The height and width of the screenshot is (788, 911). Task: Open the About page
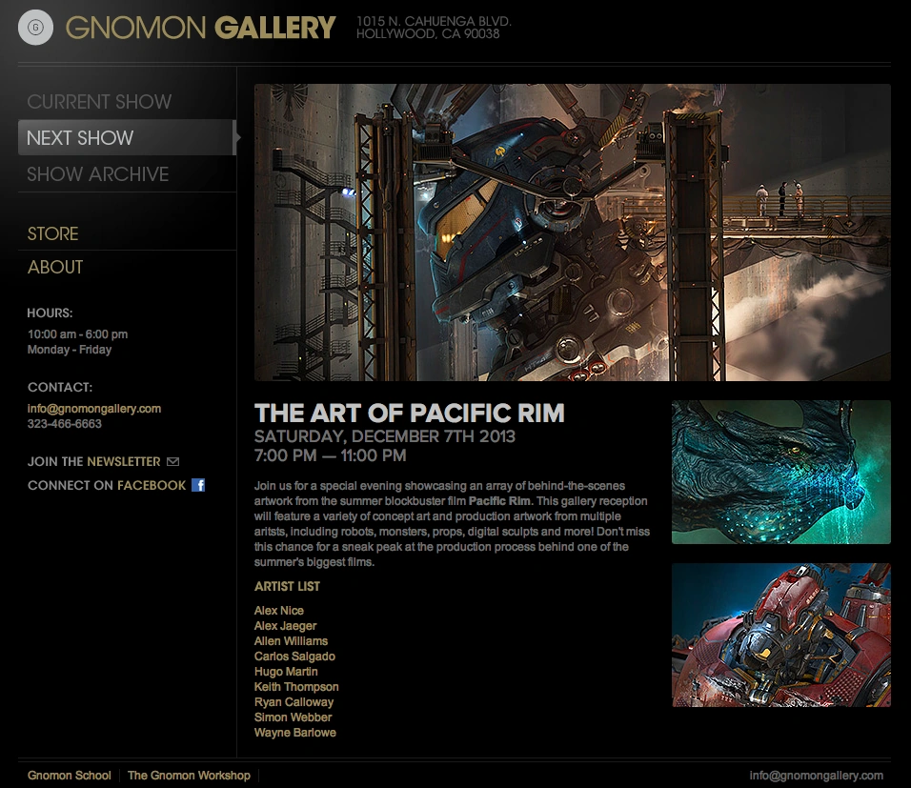coord(55,267)
